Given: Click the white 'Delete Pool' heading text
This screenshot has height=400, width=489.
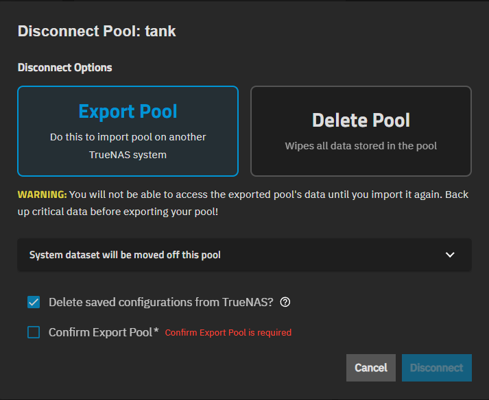Looking at the screenshot, I should point(361,121).
